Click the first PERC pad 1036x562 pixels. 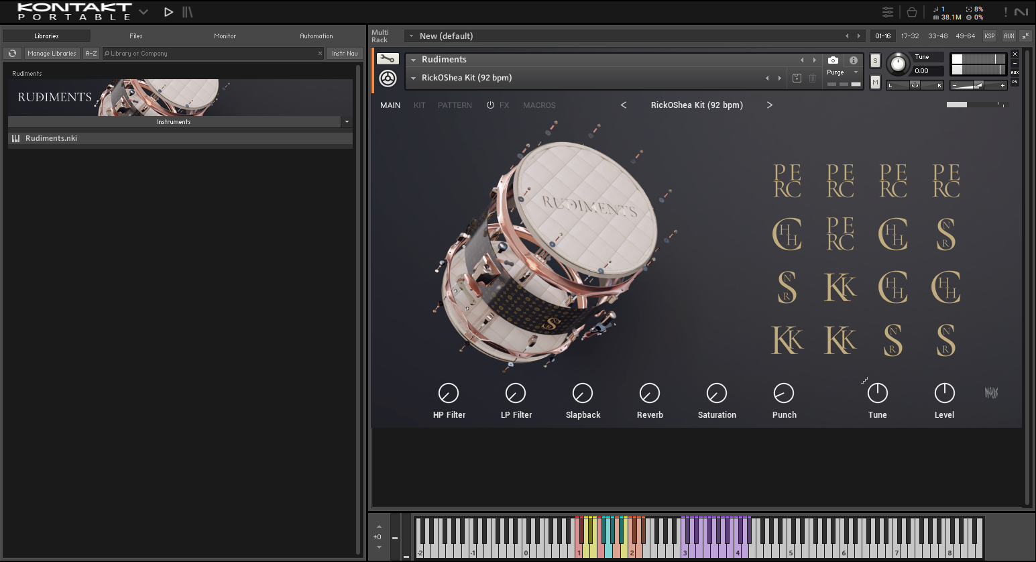coord(787,181)
